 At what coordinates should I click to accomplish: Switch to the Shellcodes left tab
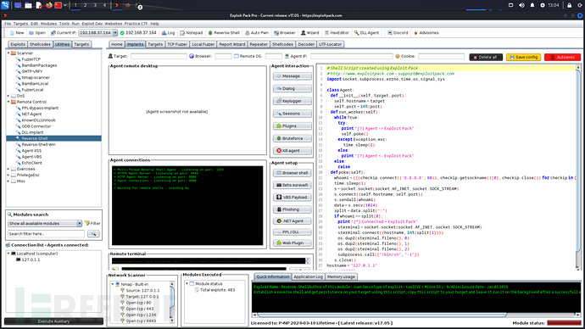pos(40,44)
